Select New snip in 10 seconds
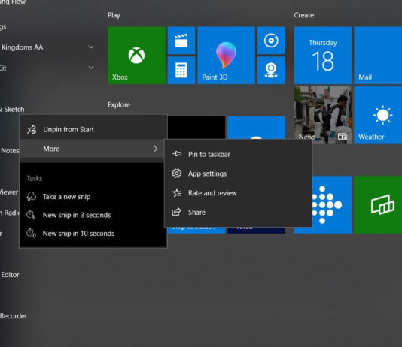 (93, 233)
